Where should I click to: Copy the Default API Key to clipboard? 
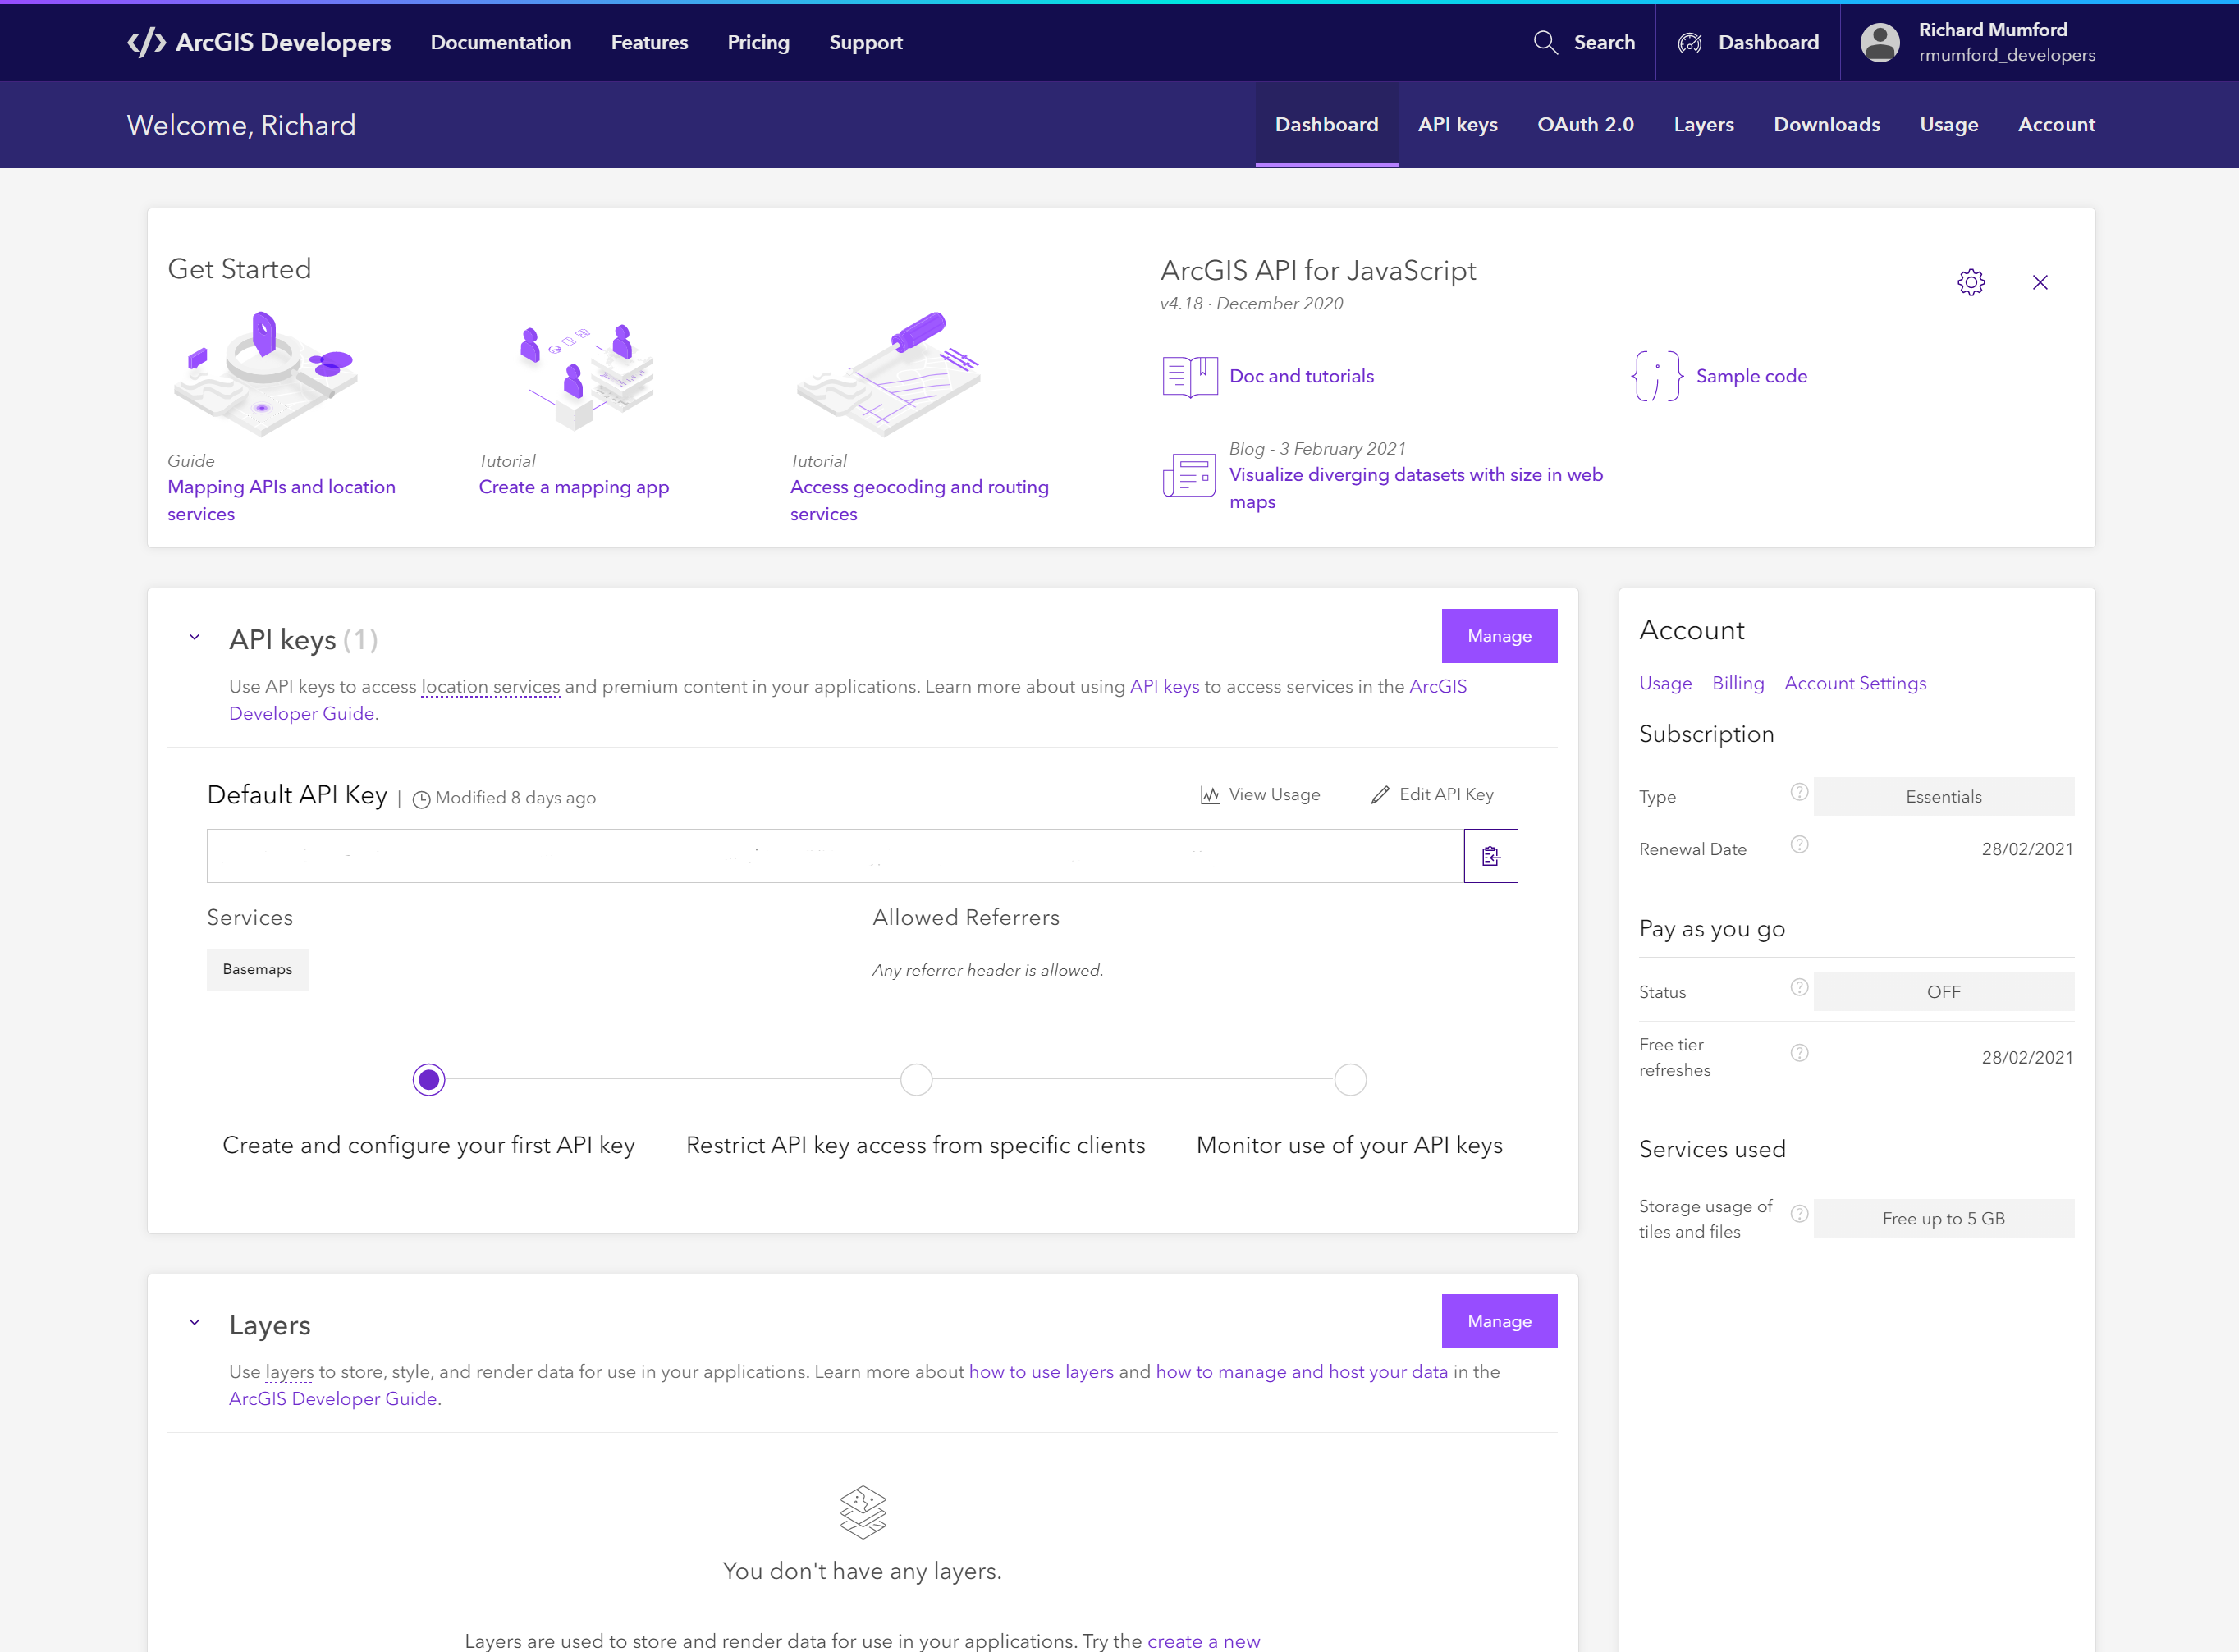coord(1491,856)
